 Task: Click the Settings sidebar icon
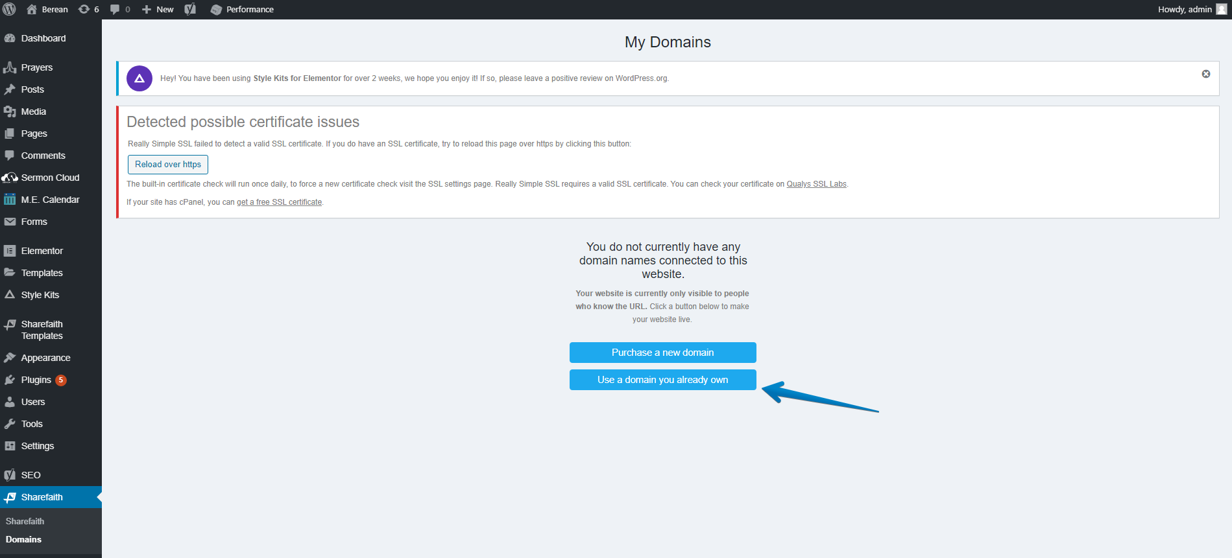10,446
